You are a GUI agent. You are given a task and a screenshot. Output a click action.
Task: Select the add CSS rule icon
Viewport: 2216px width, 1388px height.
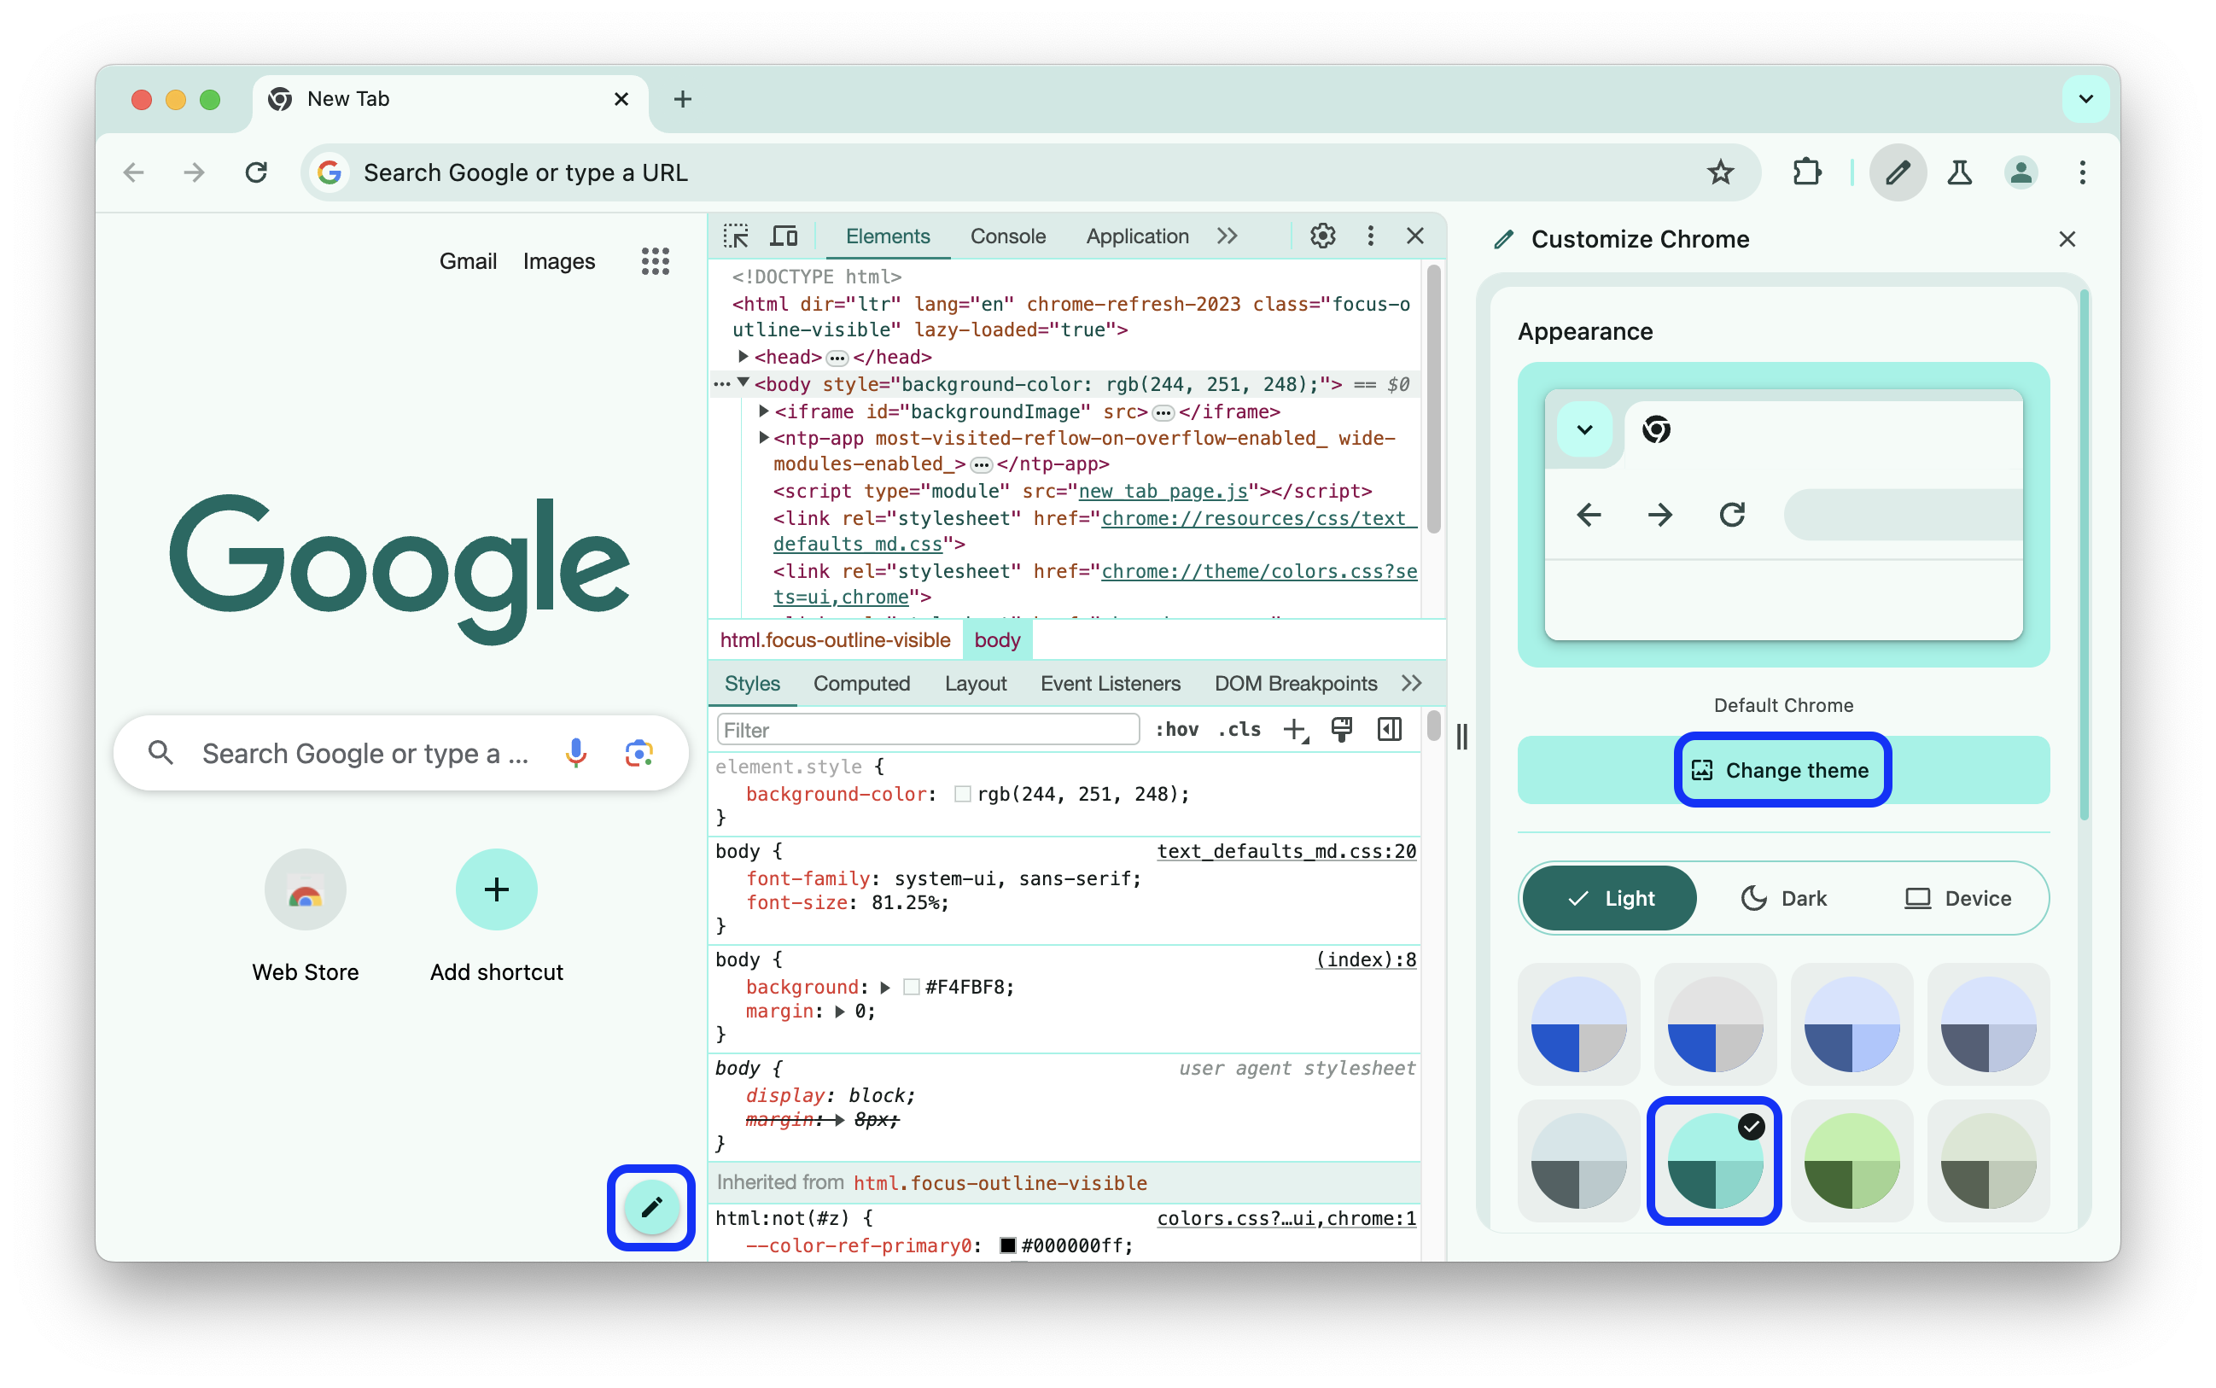tap(1297, 731)
